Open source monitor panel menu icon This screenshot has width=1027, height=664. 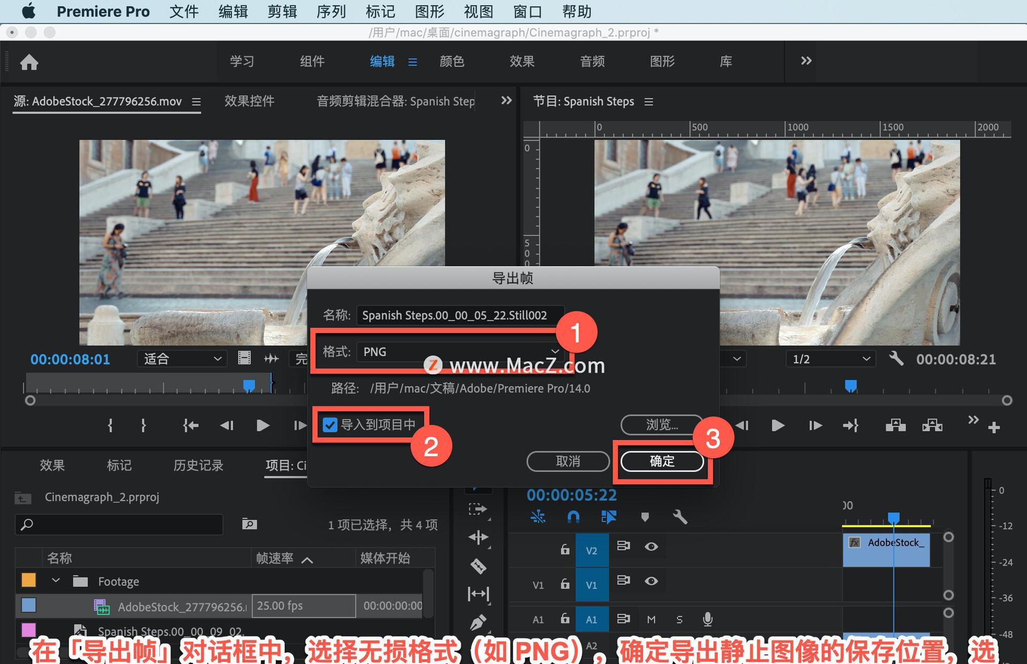click(x=196, y=102)
